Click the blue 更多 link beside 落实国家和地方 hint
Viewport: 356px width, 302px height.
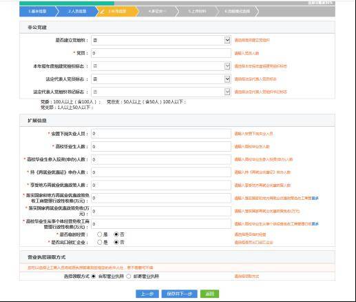click(315, 198)
